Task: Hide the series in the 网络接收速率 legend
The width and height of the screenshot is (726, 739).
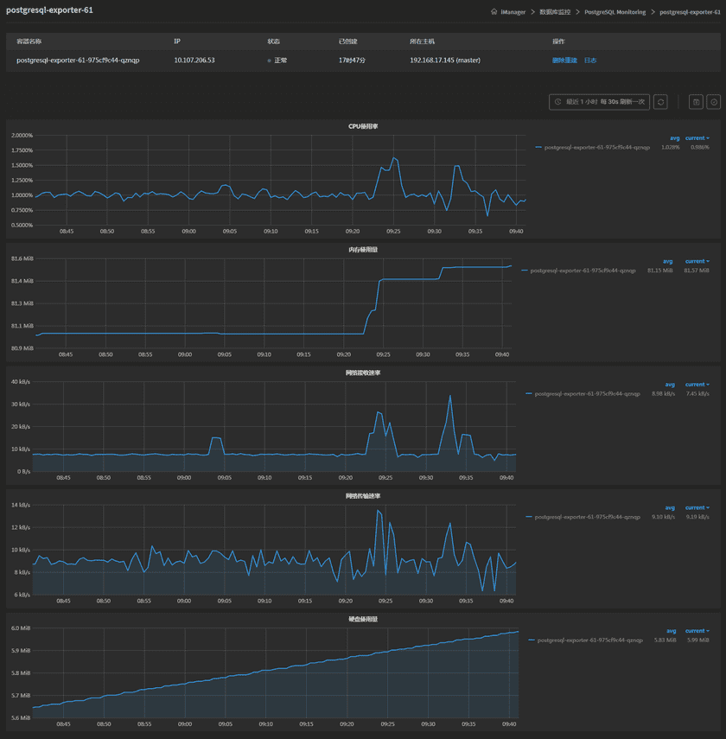Action: click(588, 393)
